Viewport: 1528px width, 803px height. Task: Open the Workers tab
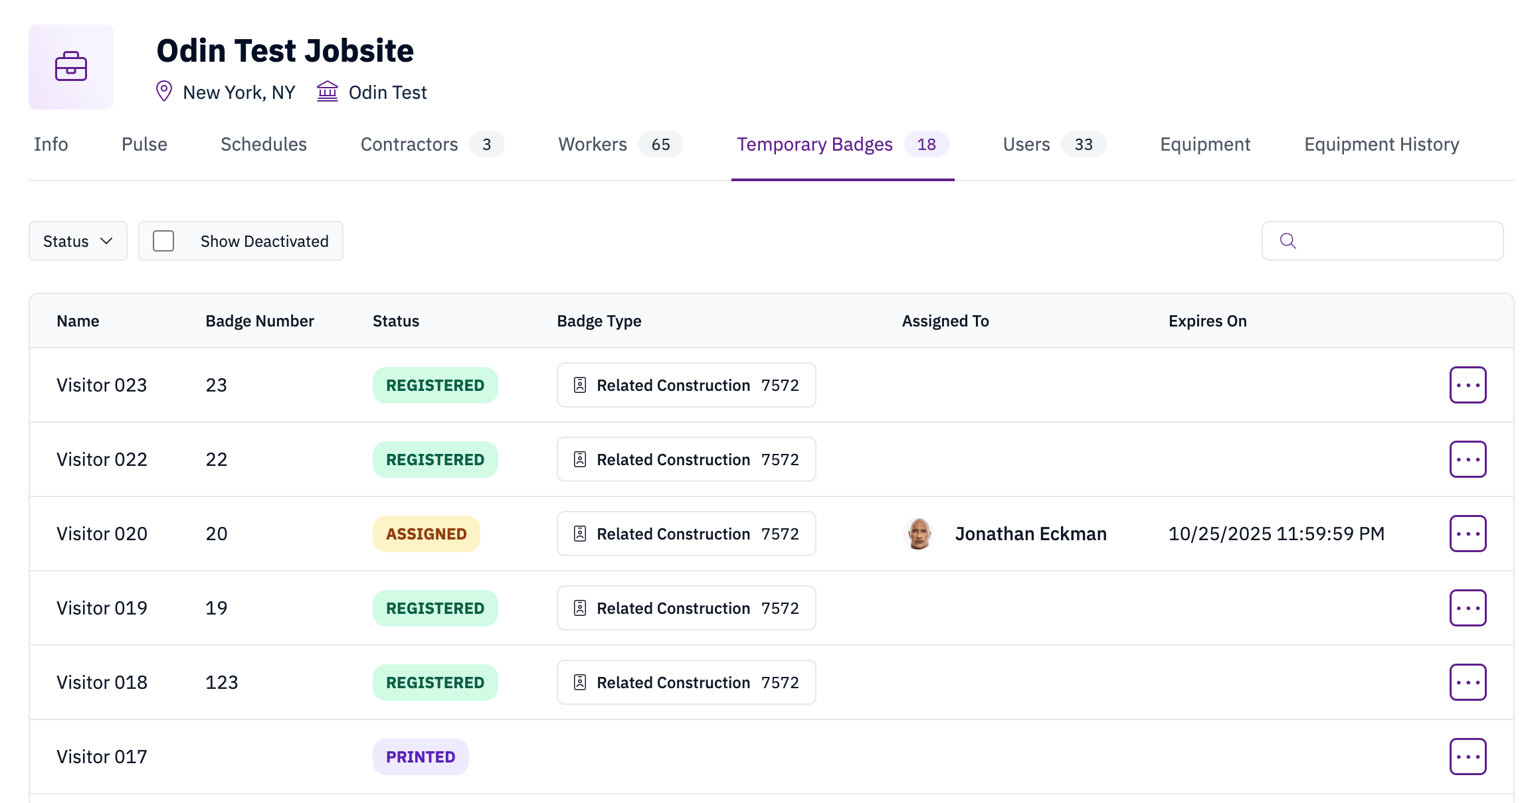pyautogui.click(x=621, y=144)
